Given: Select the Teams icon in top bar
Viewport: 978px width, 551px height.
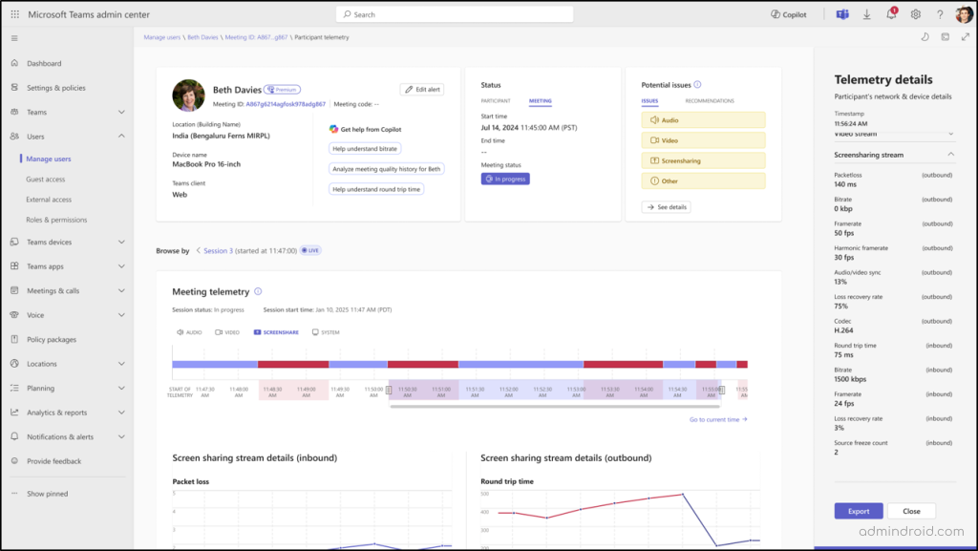Looking at the screenshot, I should [841, 13].
